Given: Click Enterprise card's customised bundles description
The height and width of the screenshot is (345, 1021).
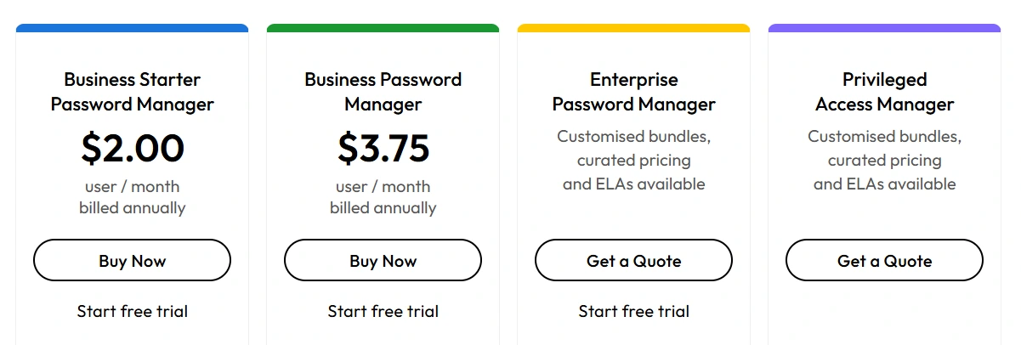Looking at the screenshot, I should (633, 160).
